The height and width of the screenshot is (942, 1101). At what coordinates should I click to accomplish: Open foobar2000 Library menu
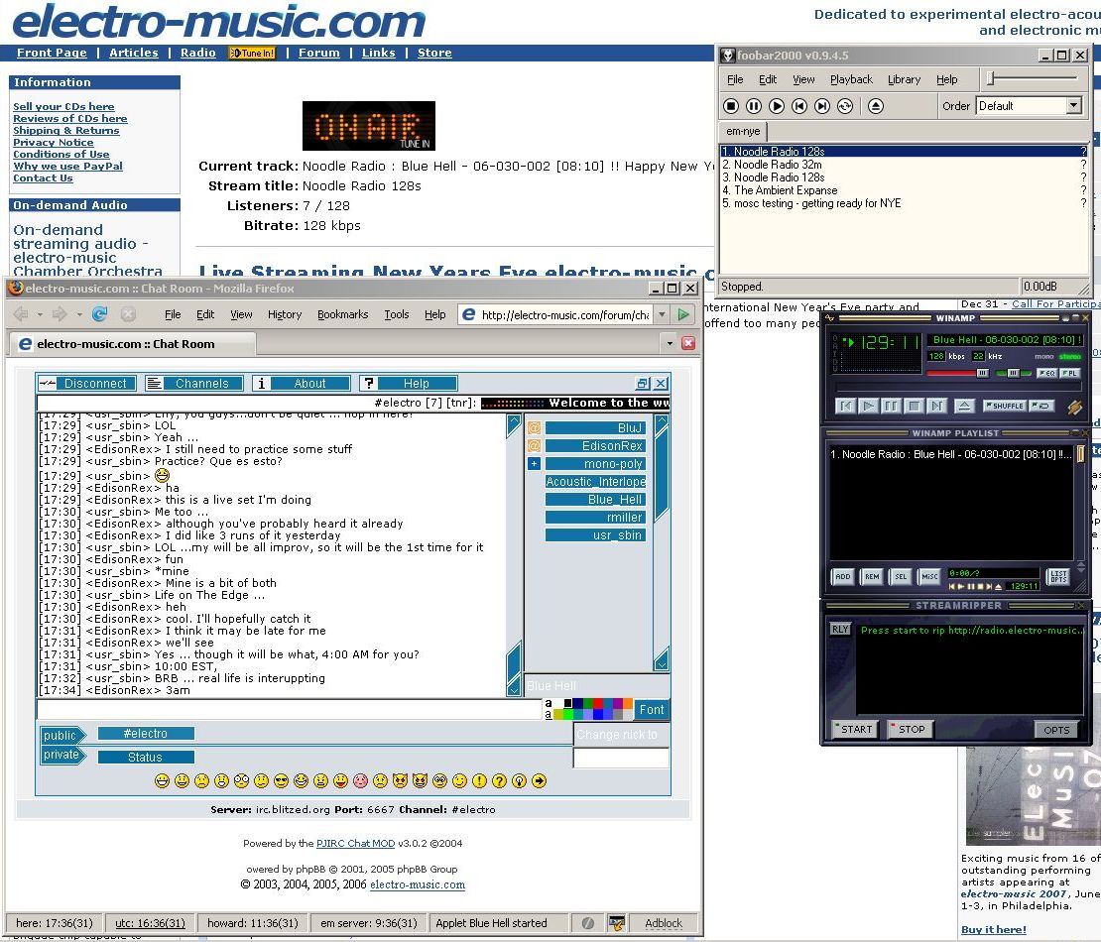point(904,79)
